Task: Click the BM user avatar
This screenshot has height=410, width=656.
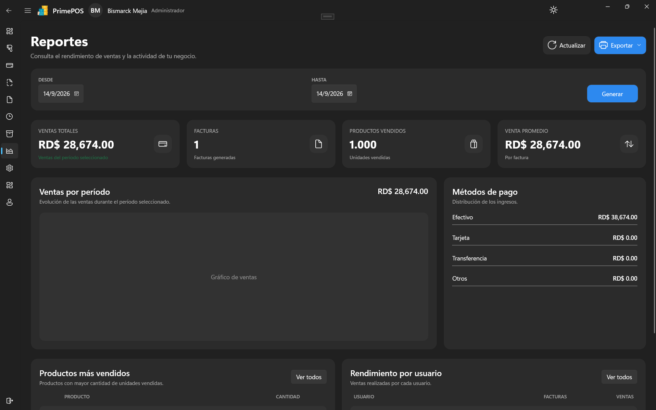Action: tap(96, 11)
